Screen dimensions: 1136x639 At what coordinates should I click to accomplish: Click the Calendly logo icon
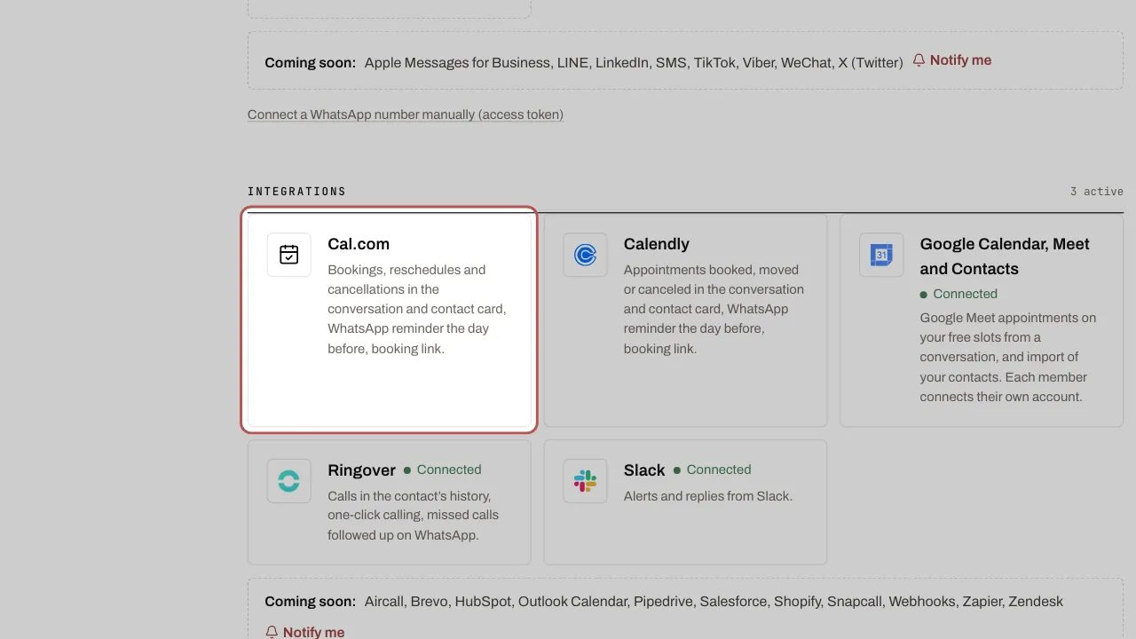(585, 255)
